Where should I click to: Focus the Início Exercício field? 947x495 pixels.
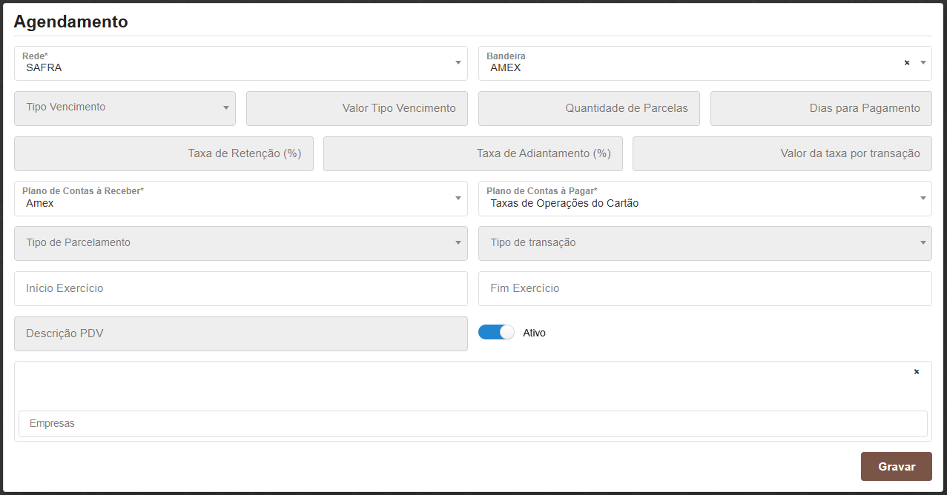coord(241,288)
